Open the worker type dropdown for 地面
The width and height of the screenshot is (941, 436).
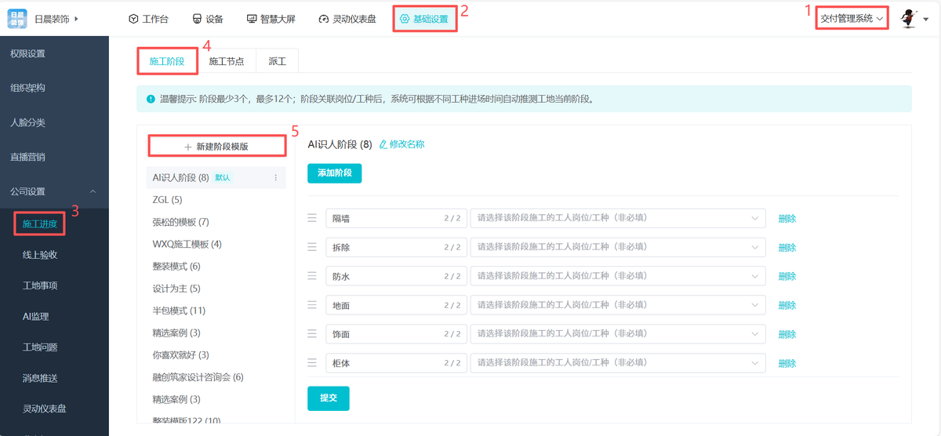click(x=618, y=305)
